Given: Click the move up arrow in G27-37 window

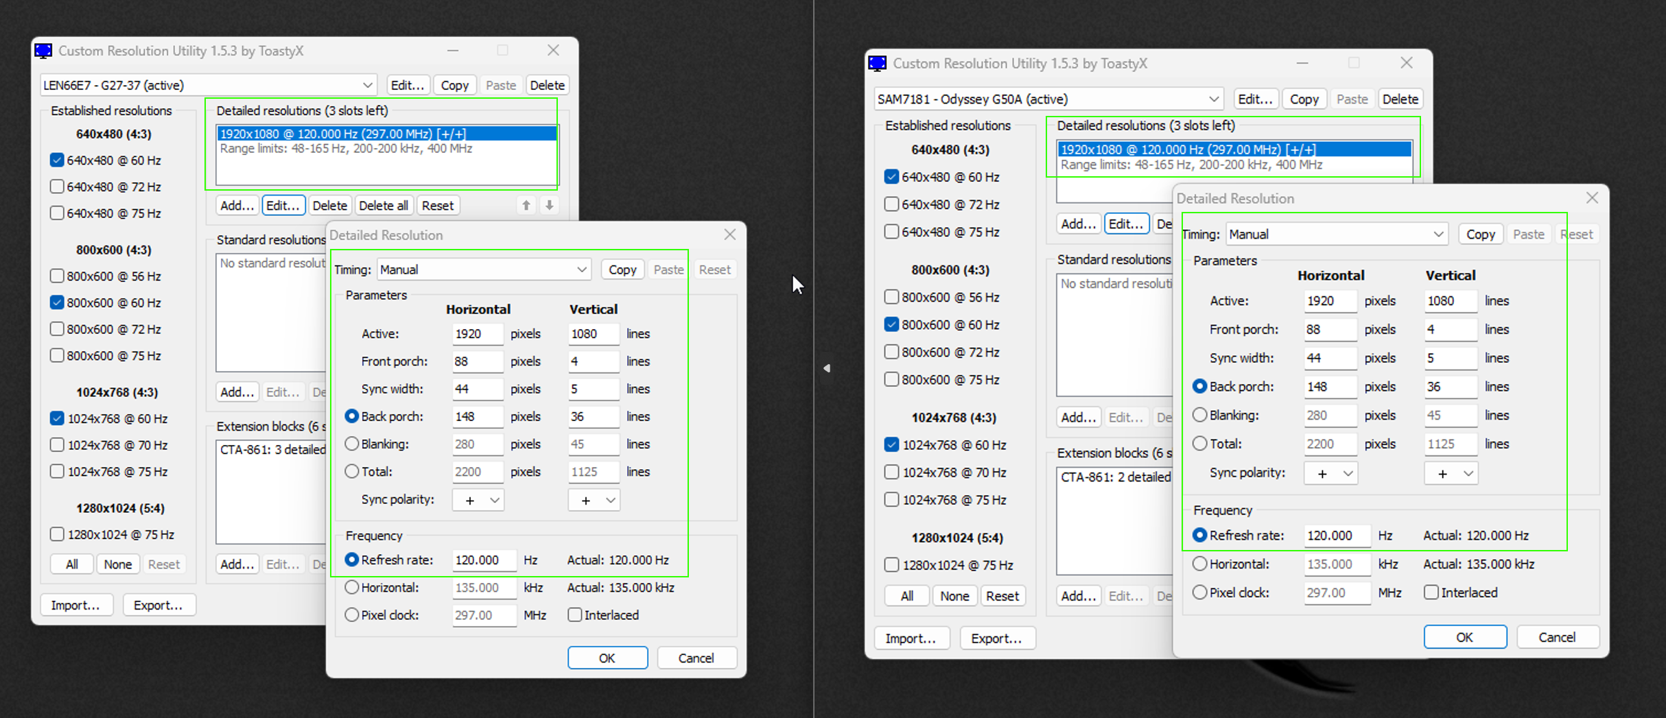Looking at the screenshot, I should (x=526, y=205).
